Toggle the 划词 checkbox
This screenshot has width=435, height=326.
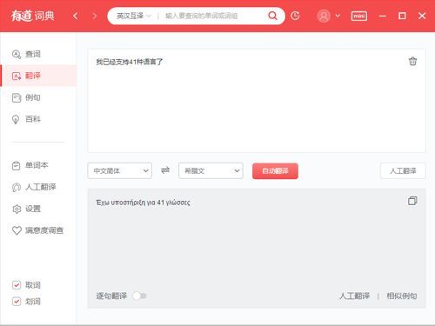coord(17,302)
